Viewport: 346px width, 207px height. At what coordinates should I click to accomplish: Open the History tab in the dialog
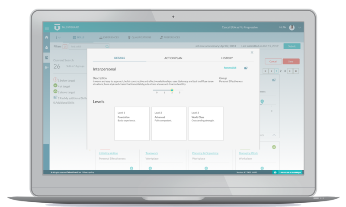click(227, 58)
